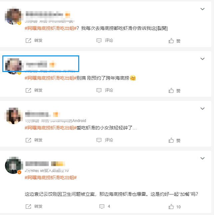The height and width of the screenshot is (215, 214).
Task: Open avatar of the 跨年海底捞 poster
Action: coord(13,66)
